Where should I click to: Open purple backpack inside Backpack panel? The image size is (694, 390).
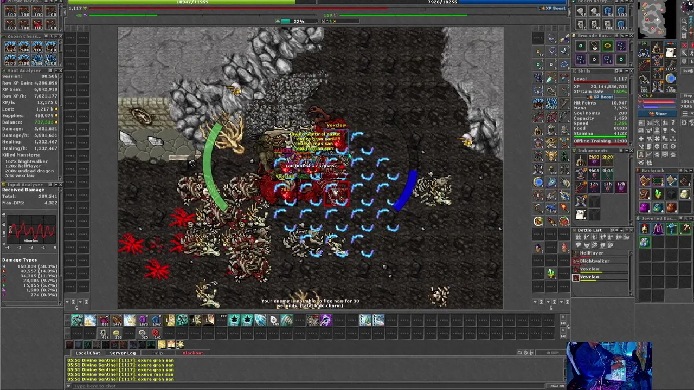coord(645,207)
